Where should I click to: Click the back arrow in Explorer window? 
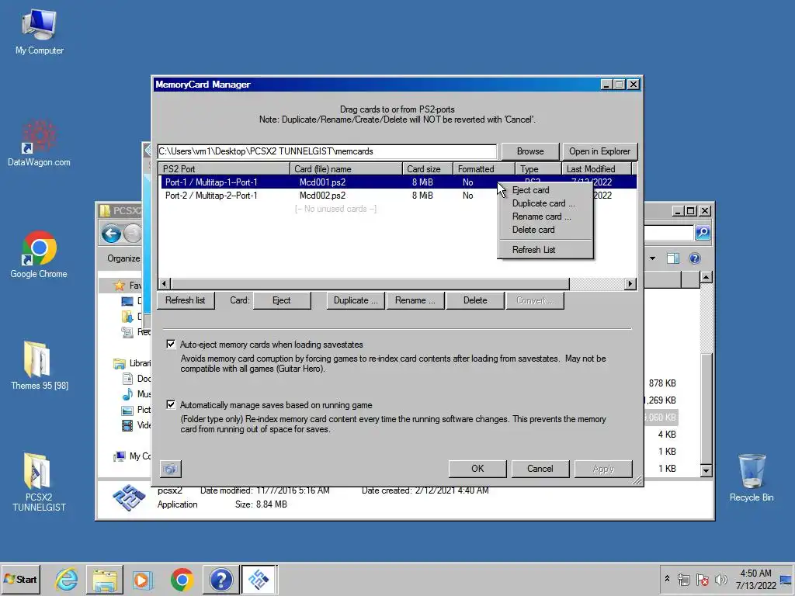[111, 234]
